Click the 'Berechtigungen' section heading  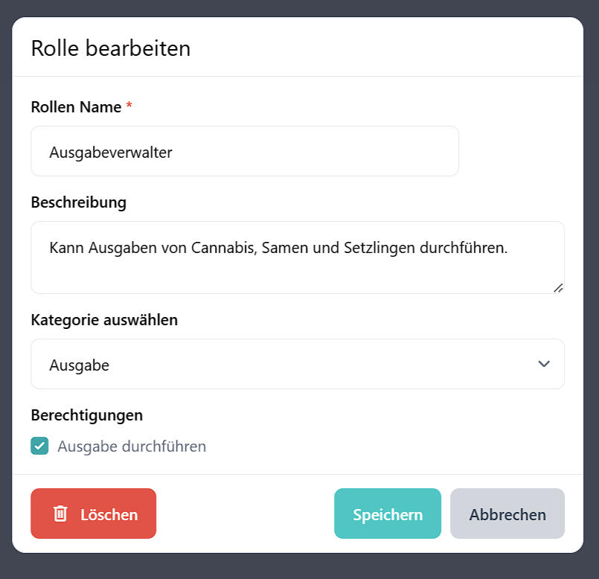(x=86, y=415)
